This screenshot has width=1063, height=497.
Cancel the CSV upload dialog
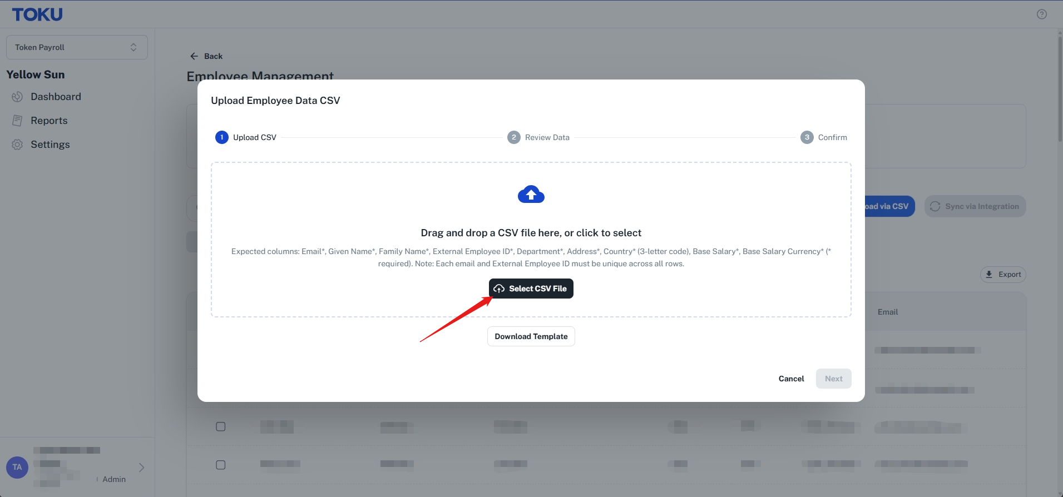(791, 379)
